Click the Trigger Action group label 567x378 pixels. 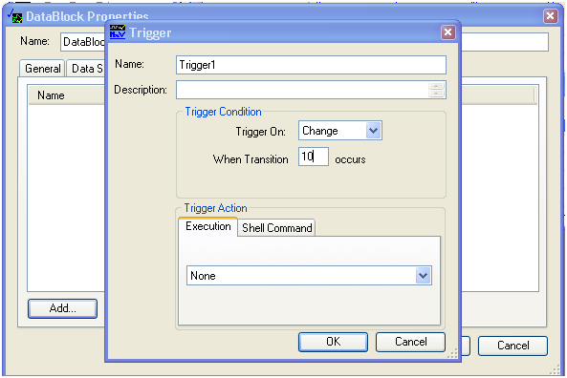click(x=215, y=208)
